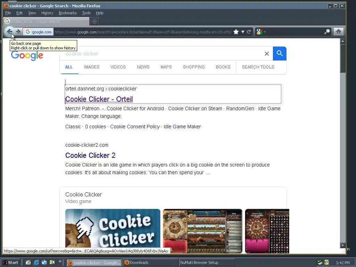Click the Google search query field
The width and height of the screenshot is (356, 267).
coord(162,54)
